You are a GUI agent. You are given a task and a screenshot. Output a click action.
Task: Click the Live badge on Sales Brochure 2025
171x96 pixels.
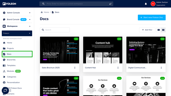tap(76, 39)
